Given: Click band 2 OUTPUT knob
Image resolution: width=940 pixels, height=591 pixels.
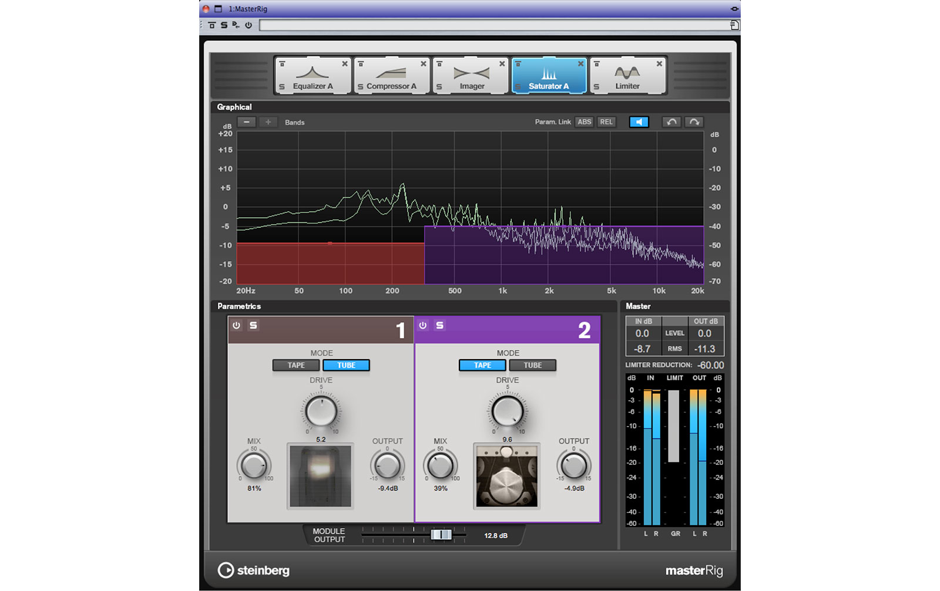Looking at the screenshot, I should coord(573,466).
